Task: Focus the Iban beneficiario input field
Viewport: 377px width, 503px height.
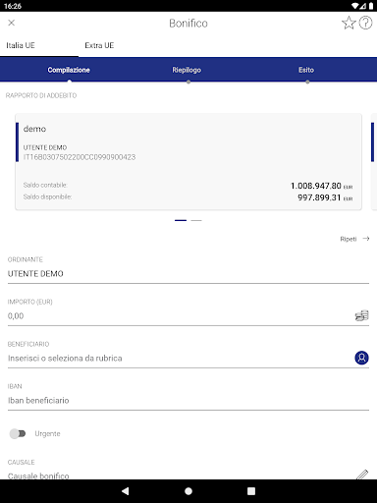Action: pos(188,401)
